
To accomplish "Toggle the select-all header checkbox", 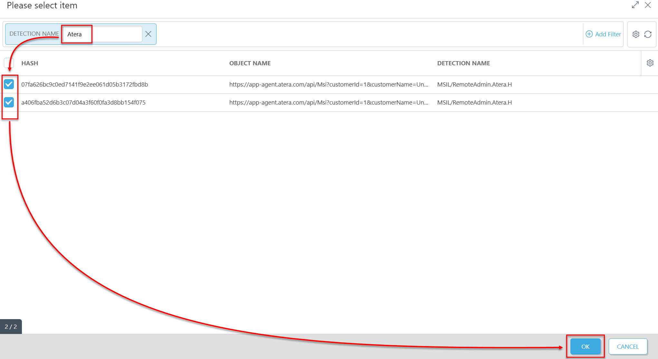I will (9, 63).
